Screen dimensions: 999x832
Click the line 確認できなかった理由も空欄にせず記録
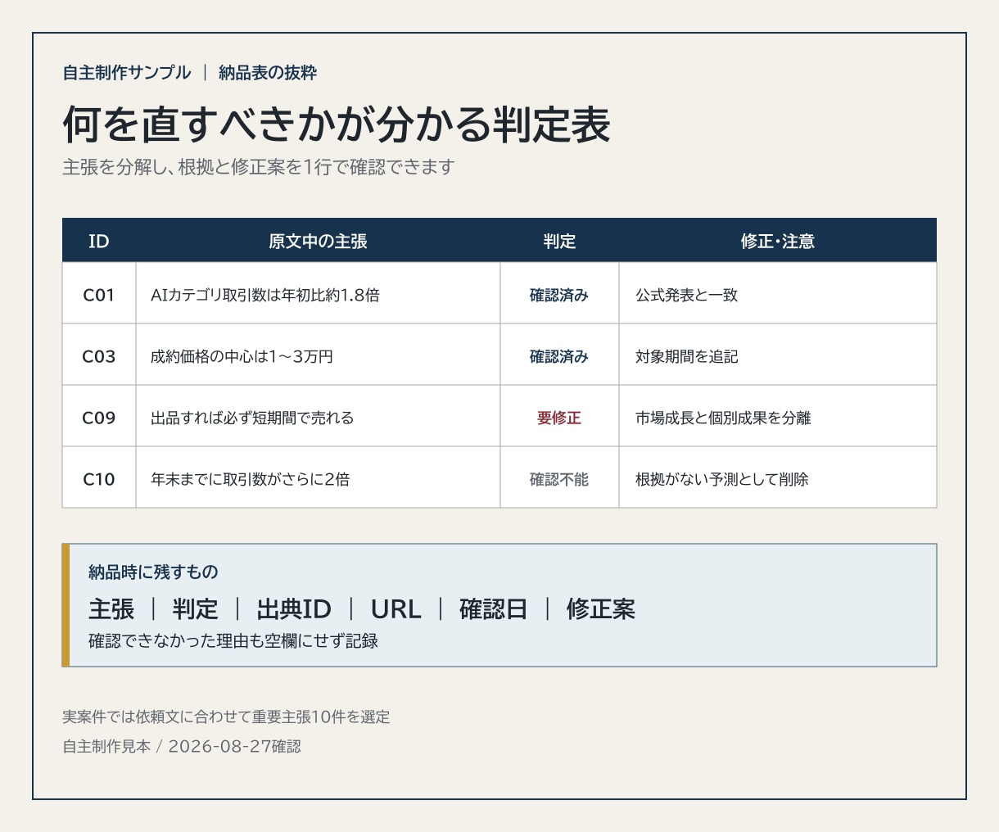click(233, 640)
